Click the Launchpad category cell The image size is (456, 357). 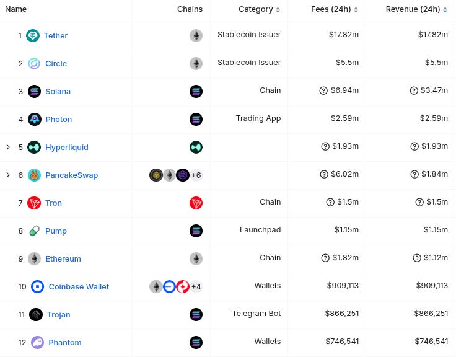(x=260, y=230)
